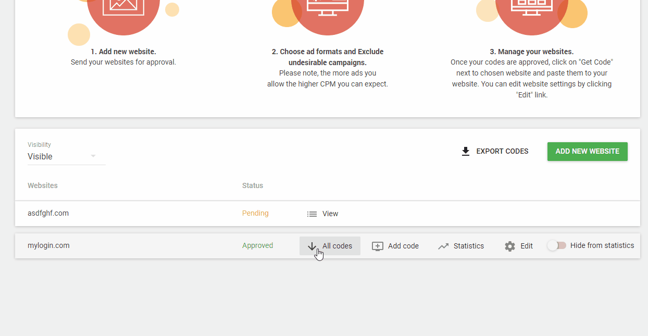Click the Approved status text
This screenshot has width=648, height=336.
point(257,245)
